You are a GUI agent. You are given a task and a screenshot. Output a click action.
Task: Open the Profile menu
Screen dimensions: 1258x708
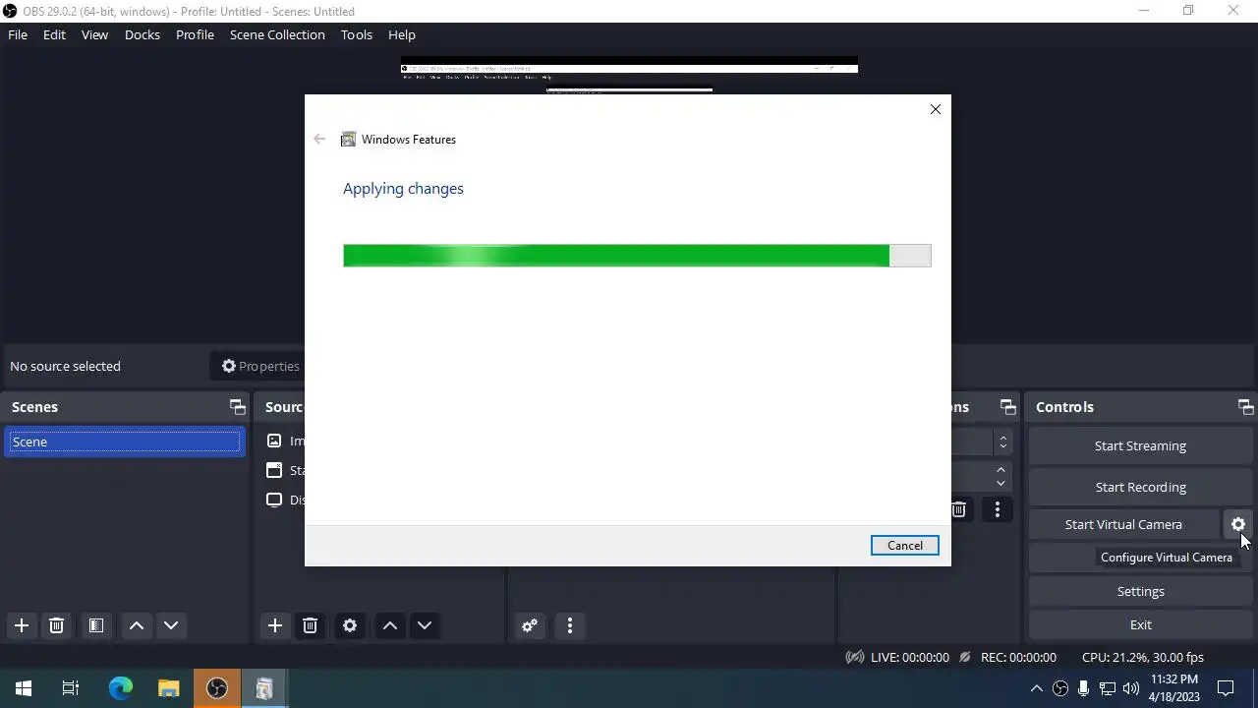[195, 34]
